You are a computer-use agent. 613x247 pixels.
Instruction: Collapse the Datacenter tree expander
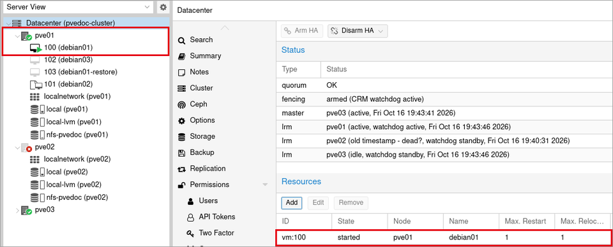tap(9, 24)
